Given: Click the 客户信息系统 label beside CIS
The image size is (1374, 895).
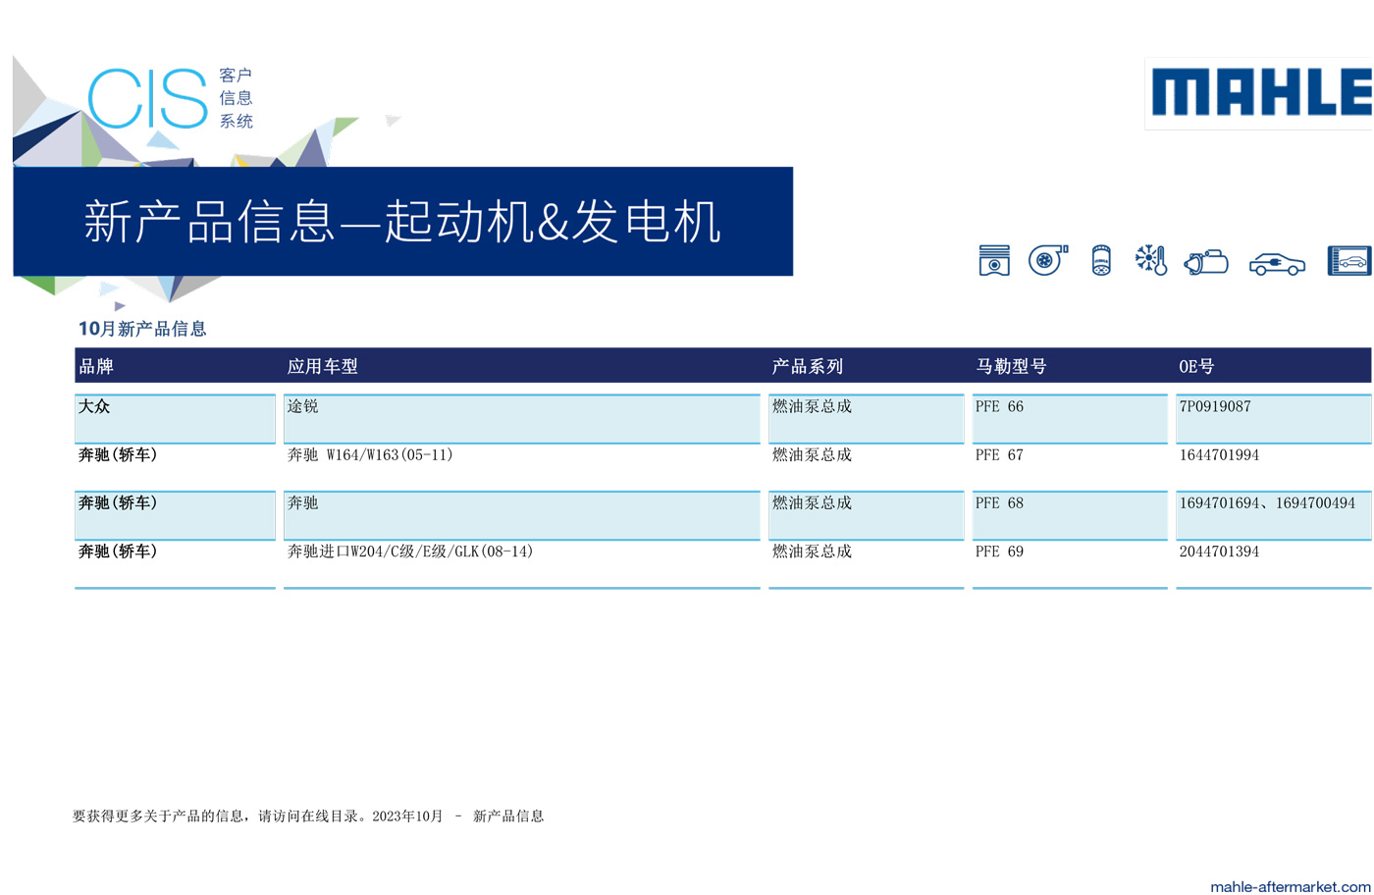Looking at the screenshot, I should pyautogui.click(x=236, y=98).
